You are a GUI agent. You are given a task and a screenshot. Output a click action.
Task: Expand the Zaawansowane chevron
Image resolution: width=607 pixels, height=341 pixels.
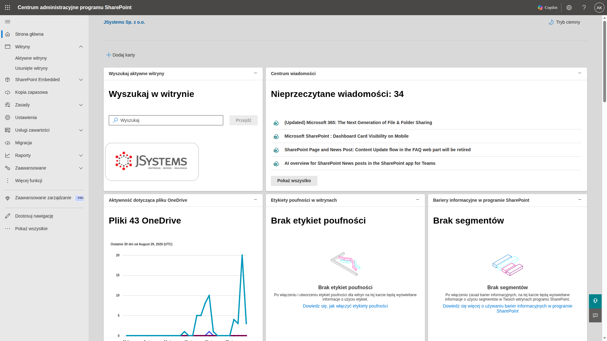coord(81,168)
